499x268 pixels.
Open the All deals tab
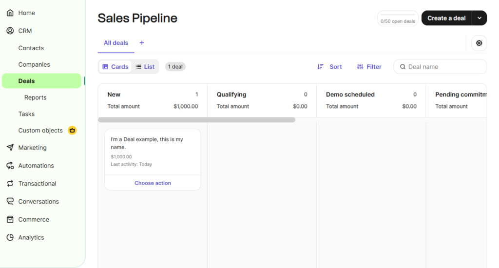(x=116, y=43)
